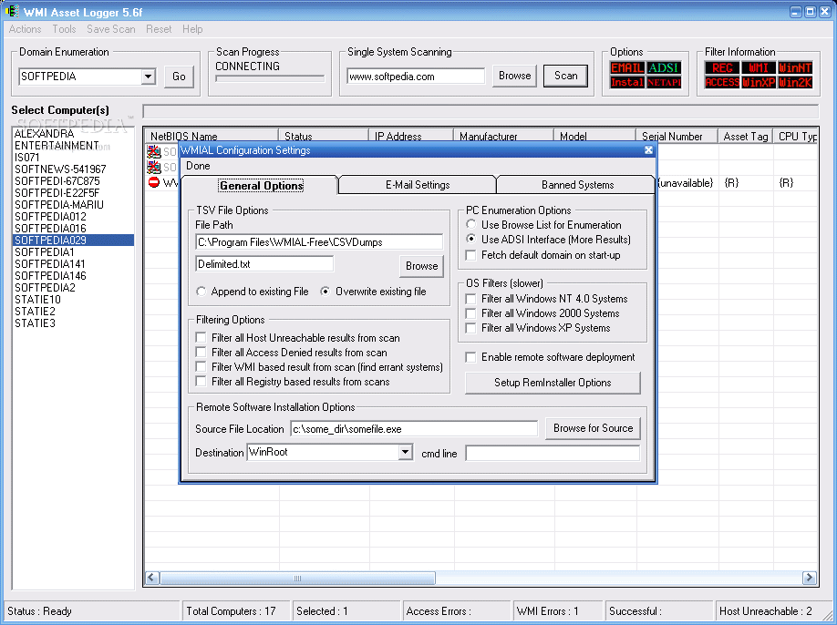Screen dimensions: 837x625
Task: Open the Save Scan menu
Action: 111,29
